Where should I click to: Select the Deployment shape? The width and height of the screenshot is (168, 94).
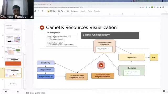[132, 57]
